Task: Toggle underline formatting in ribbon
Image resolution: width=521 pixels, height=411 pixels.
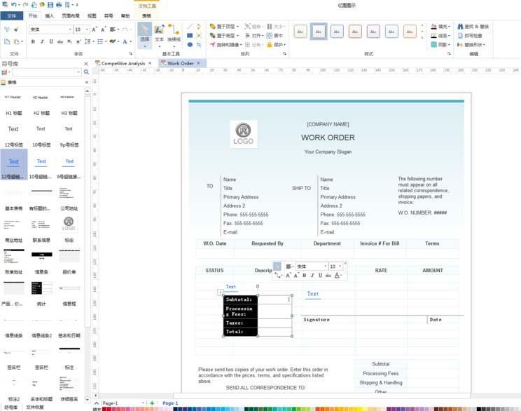Action: [x=51, y=42]
